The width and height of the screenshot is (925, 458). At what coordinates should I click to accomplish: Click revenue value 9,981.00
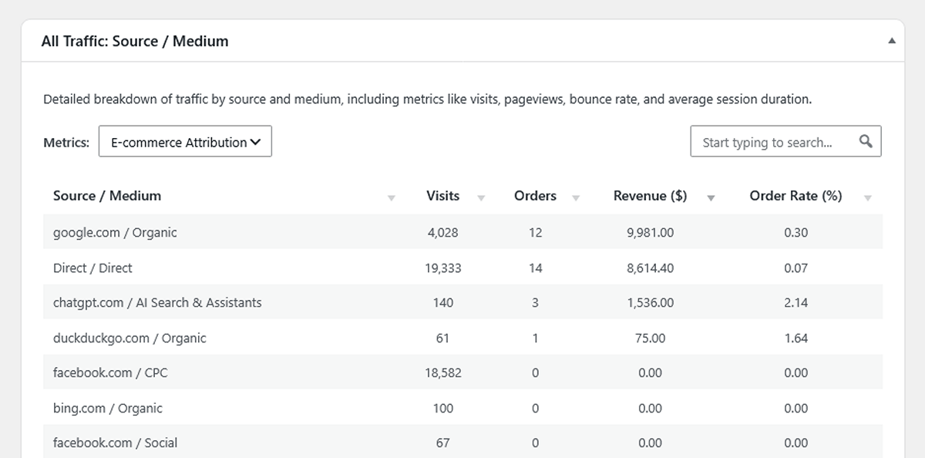click(x=650, y=232)
